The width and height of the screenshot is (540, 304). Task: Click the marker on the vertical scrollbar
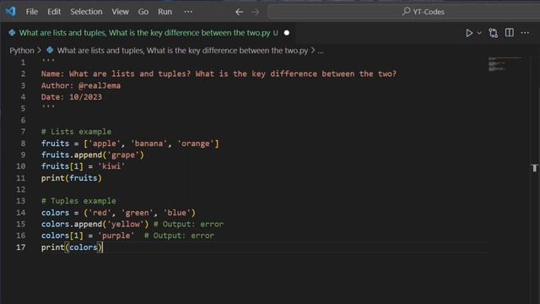pos(534,168)
